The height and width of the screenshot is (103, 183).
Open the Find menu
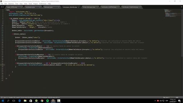pos(17,4)
